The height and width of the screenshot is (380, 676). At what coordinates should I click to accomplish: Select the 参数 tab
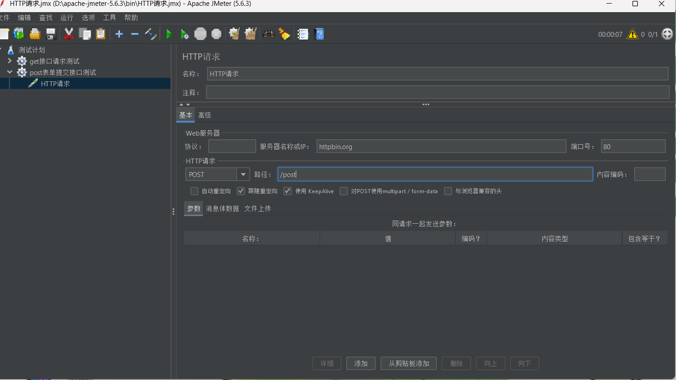pos(194,208)
